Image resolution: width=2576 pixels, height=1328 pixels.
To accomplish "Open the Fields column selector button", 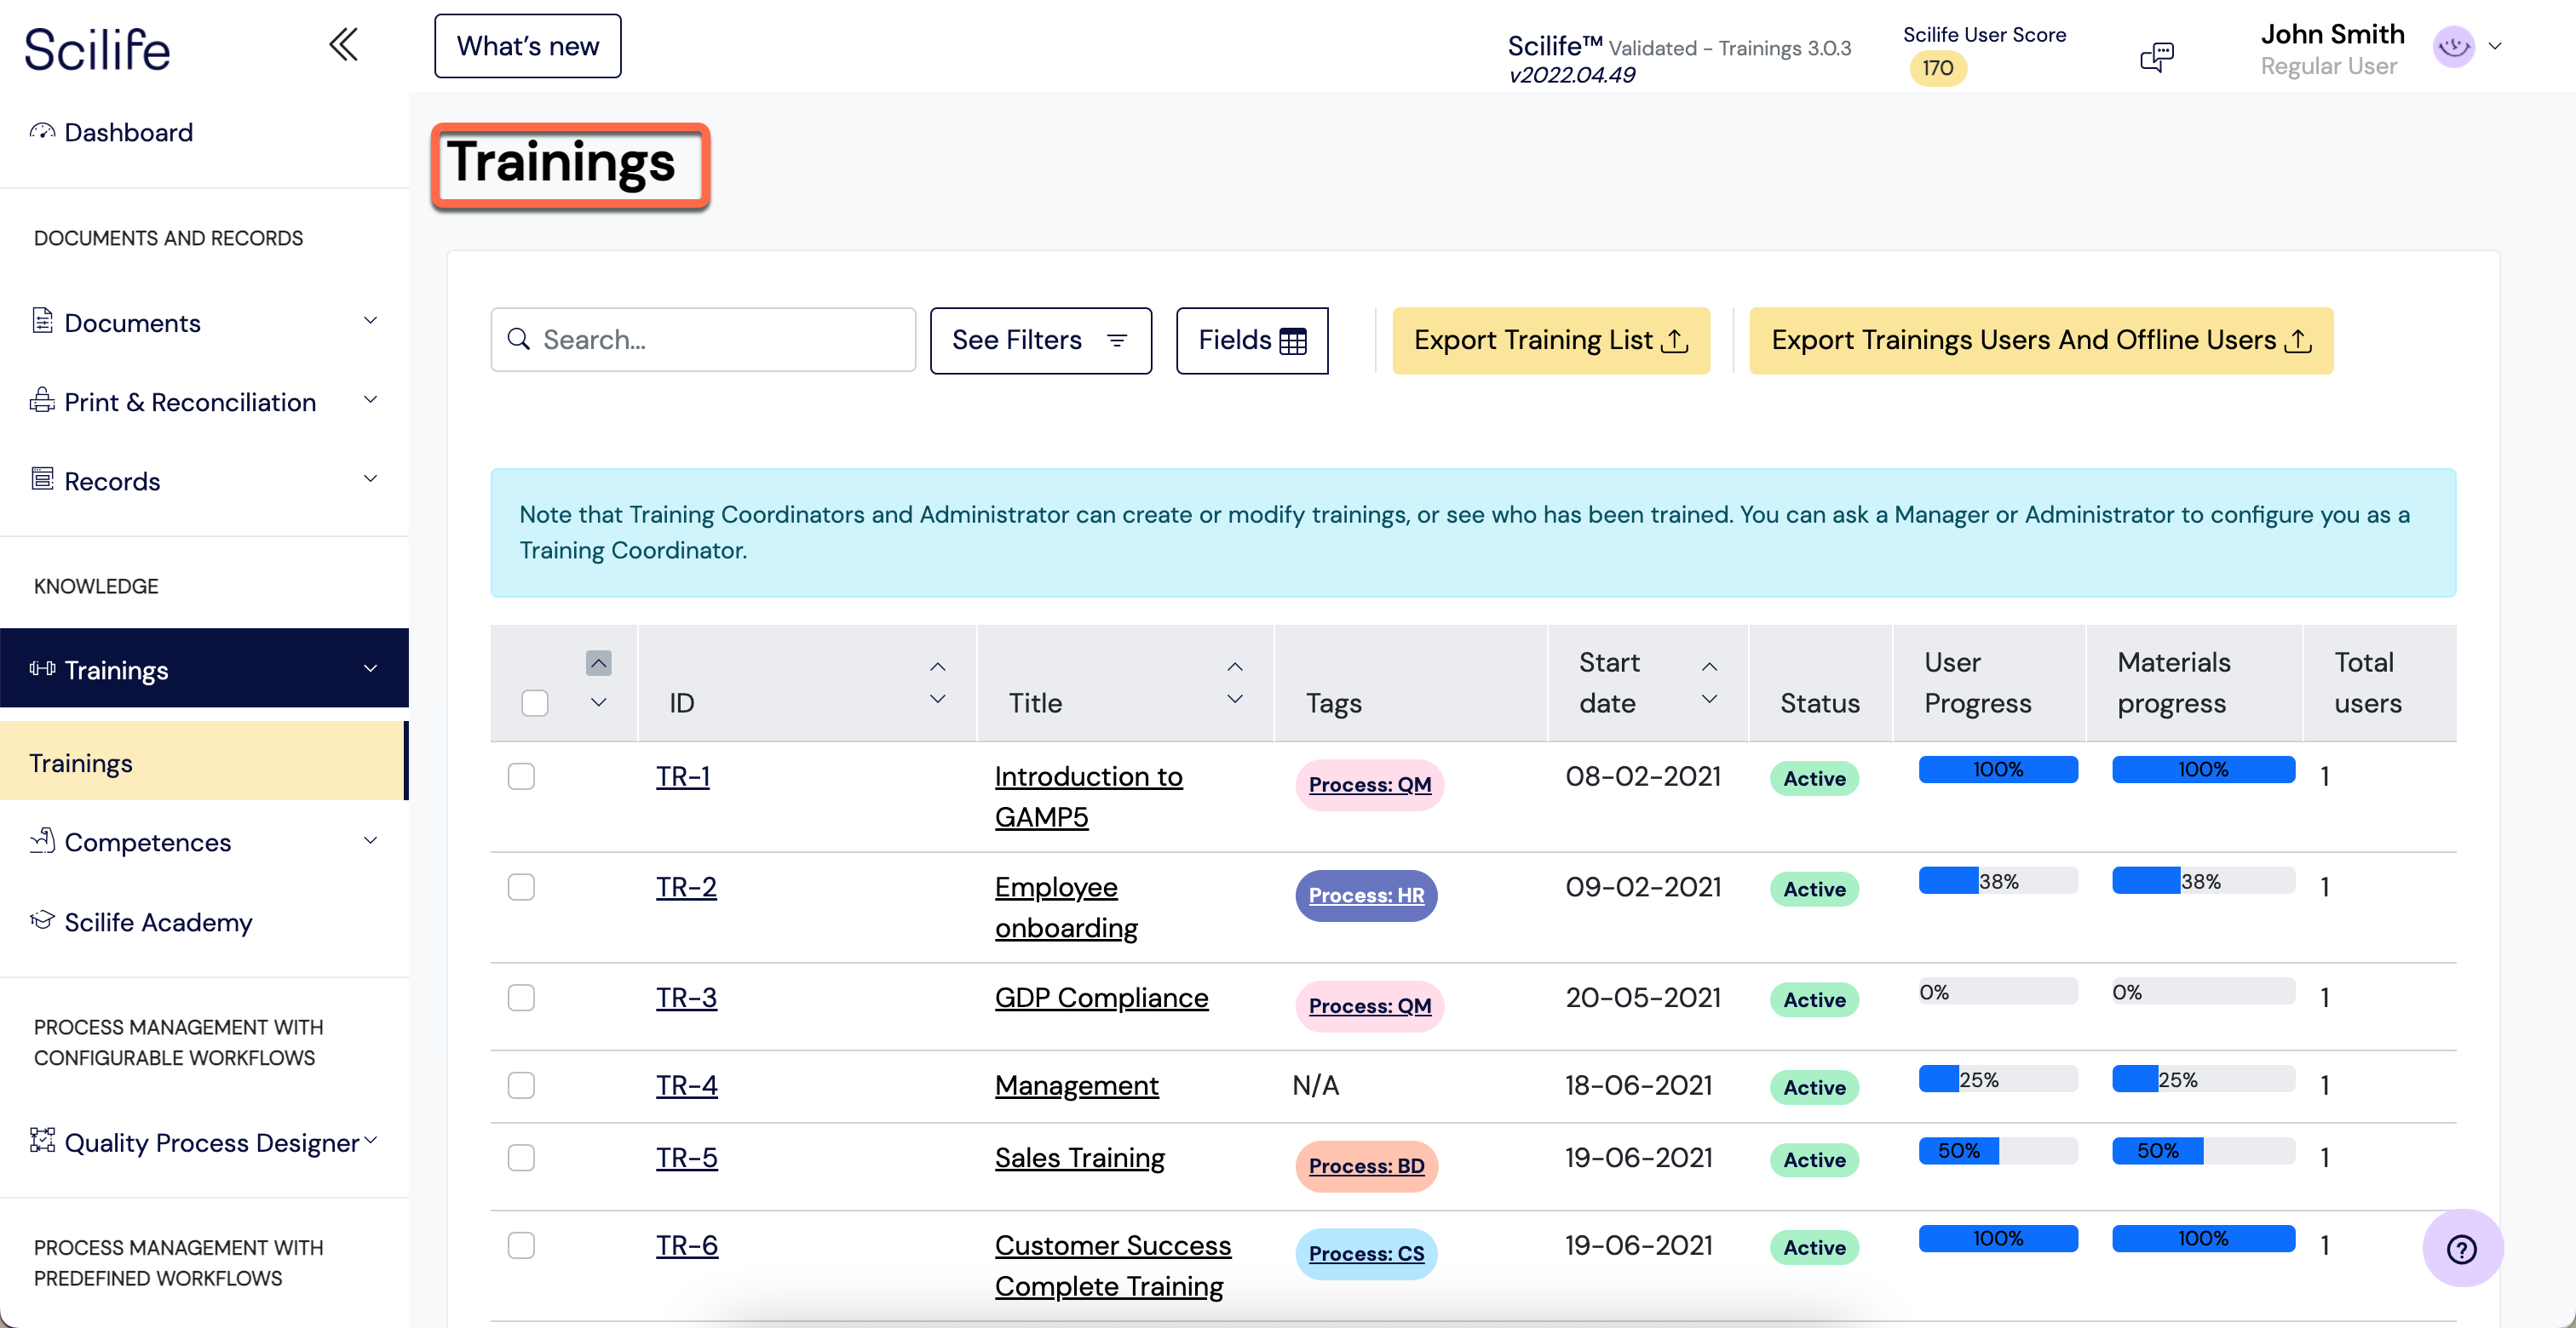I will pos(1251,340).
